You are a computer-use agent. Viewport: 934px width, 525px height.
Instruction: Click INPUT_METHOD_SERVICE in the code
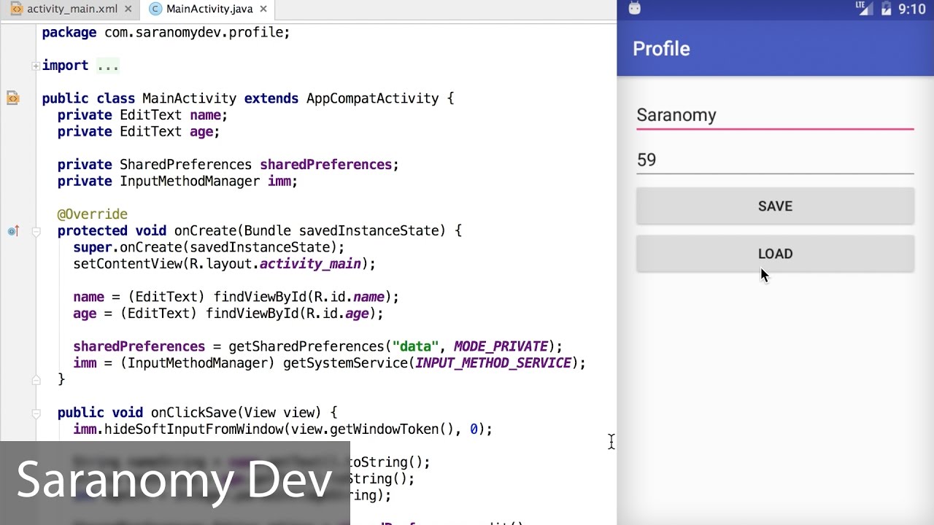493,363
